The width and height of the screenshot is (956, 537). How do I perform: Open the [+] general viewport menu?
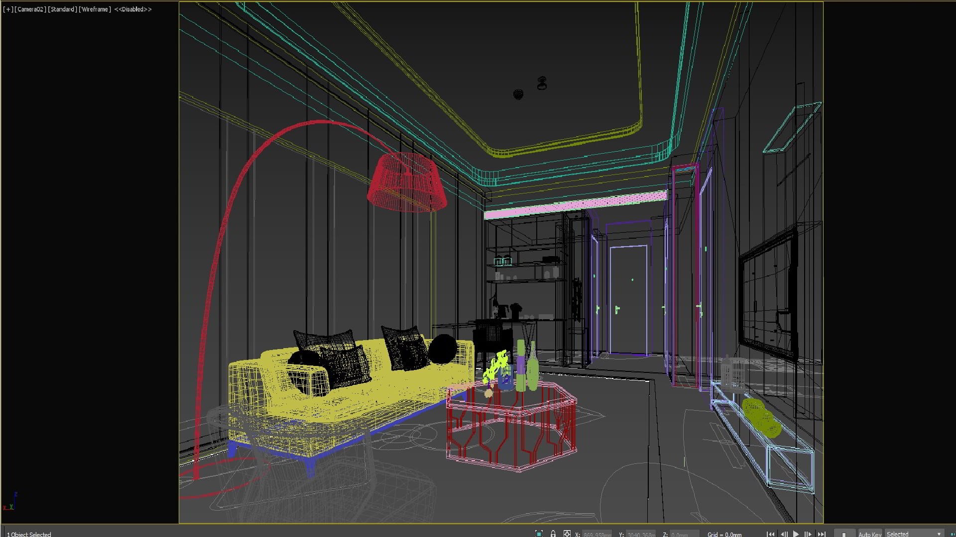pos(8,9)
